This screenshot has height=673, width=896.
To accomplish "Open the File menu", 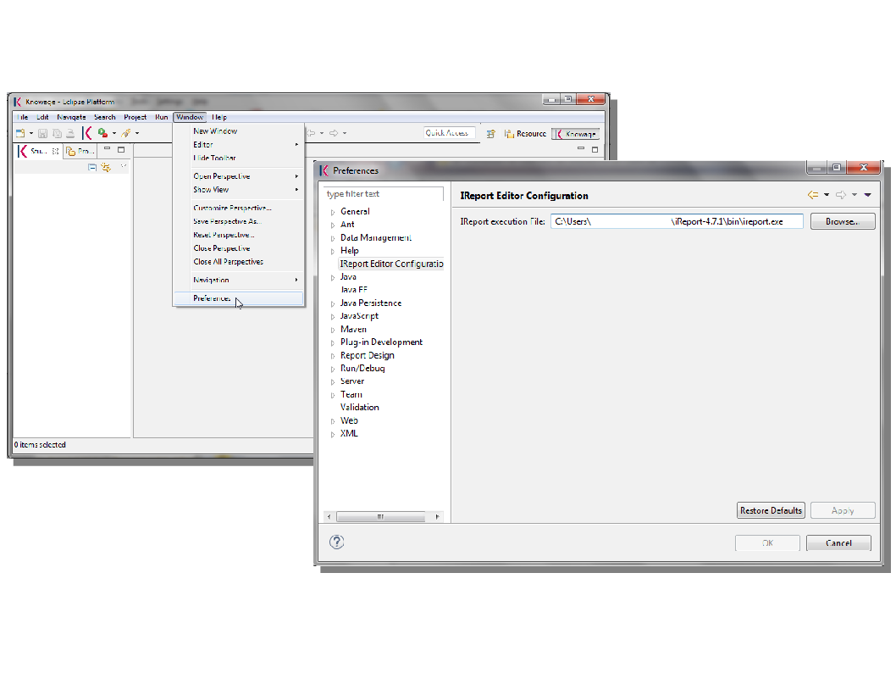I will click(22, 117).
